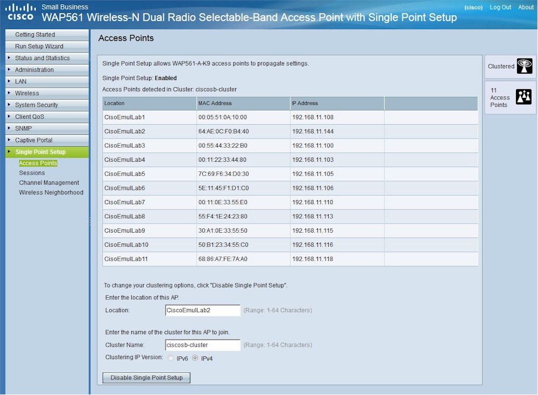The width and height of the screenshot is (538, 395).
Task: Click the sidebar collapse handle dots
Action: 90,221
